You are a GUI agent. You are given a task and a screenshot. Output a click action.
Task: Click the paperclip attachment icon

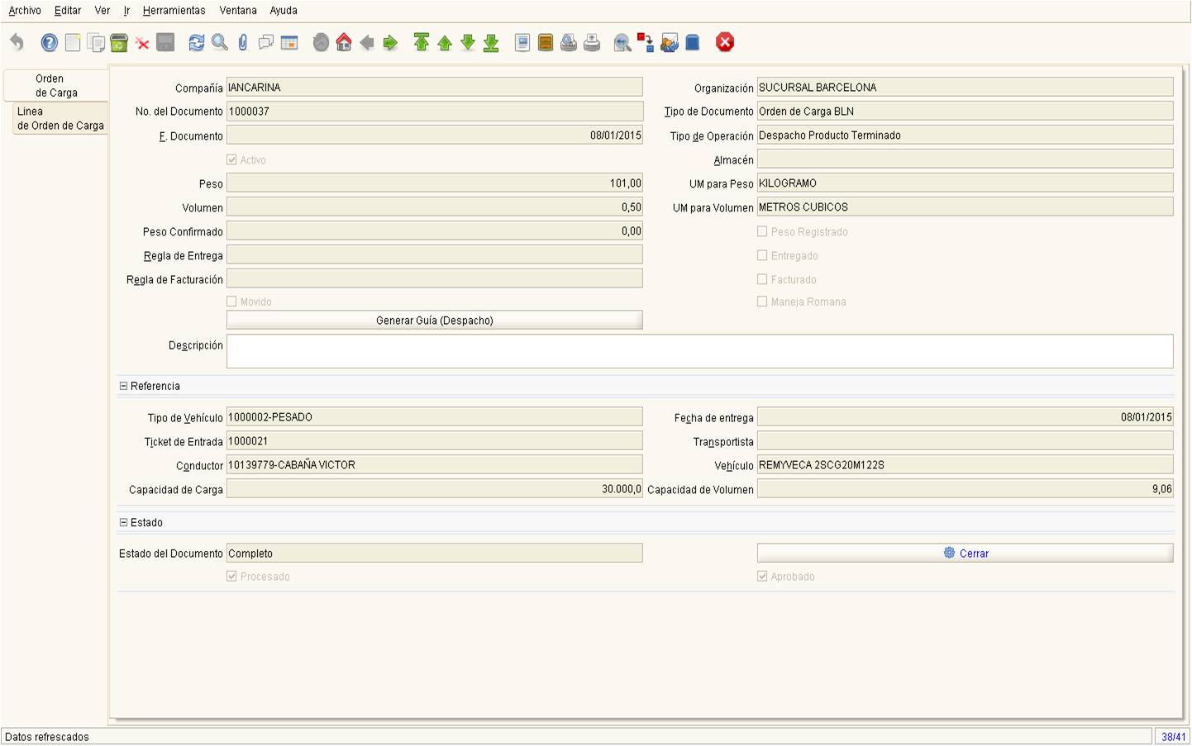[243, 42]
